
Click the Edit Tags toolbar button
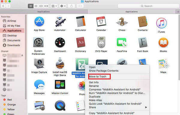click(80, 6)
